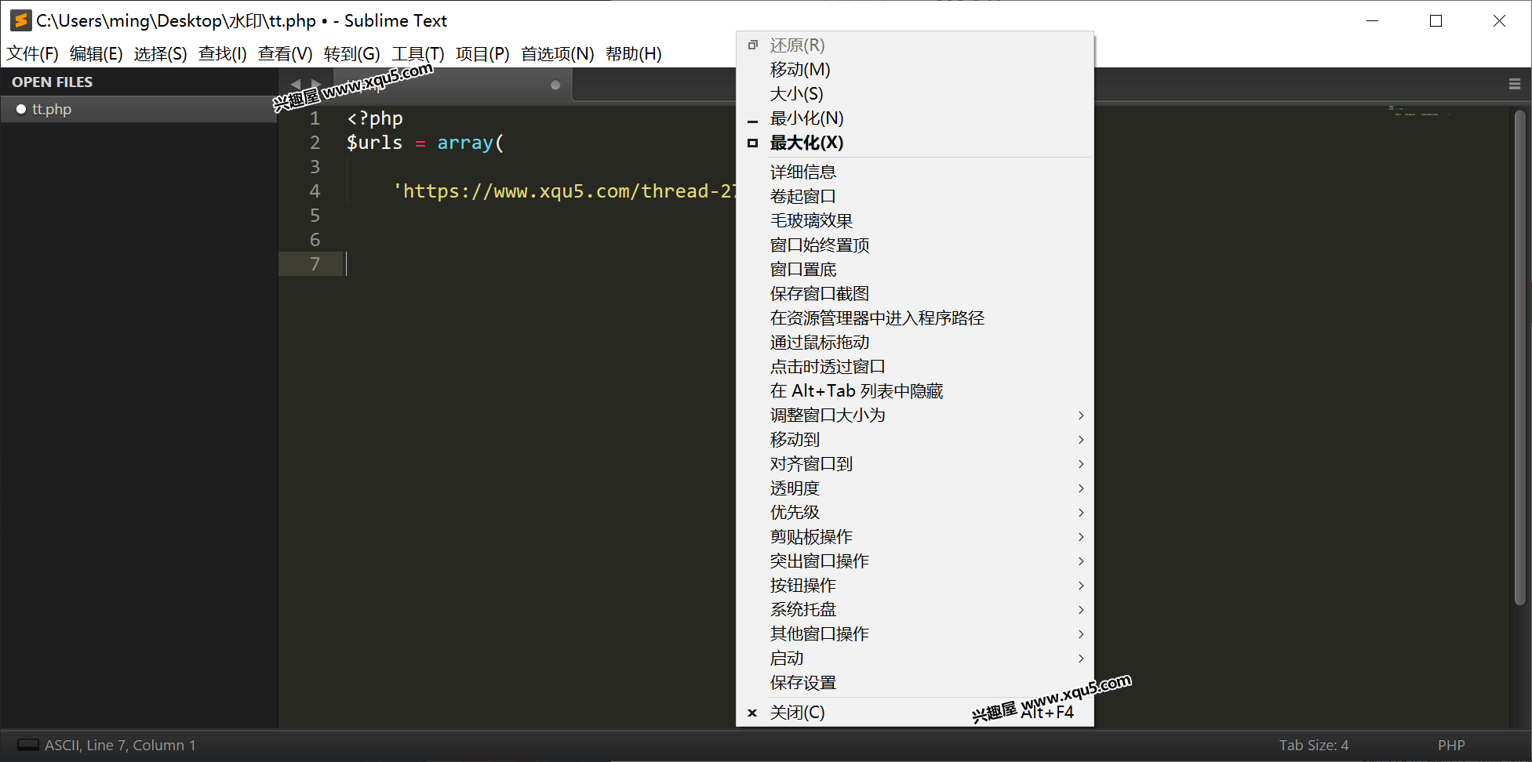Screen dimensions: 1532x762
Task: Maximize the Sublime Text window
Action: click(x=1436, y=20)
